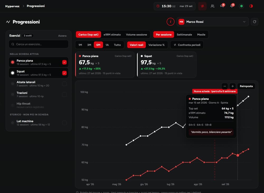The image size is (264, 193).
Task: Check the Trazioni checkbox
Action: (x=64, y=94)
